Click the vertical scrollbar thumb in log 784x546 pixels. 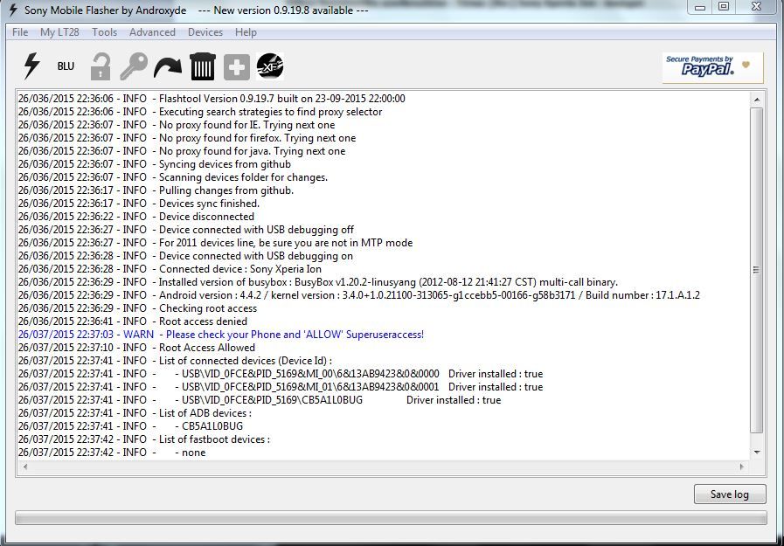757,270
